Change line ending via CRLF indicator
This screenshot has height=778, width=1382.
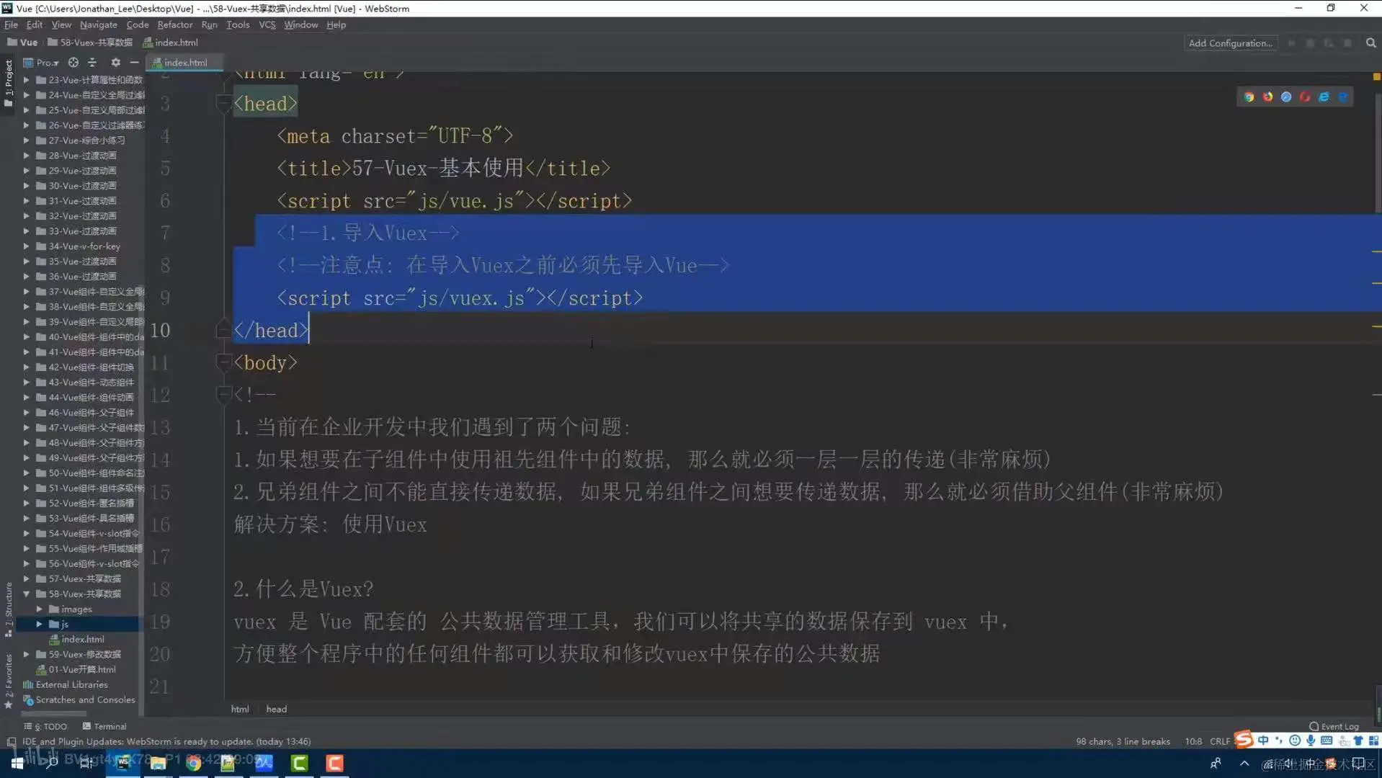point(1219,741)
